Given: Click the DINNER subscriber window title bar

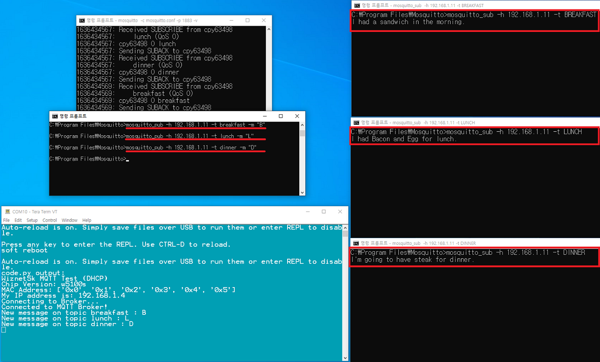Looking at the screenshot, I should tap(475, 243).
